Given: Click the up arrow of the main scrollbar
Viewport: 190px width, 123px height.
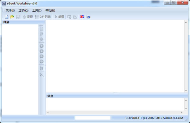Looking at the screenshot, I should click(x=186, y=22).
